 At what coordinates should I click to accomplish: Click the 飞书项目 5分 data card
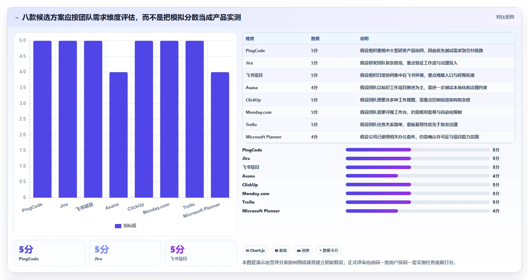[201, 253]
